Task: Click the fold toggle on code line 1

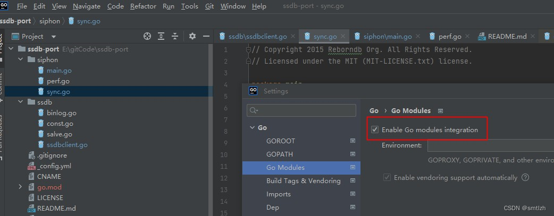Action: (249, 49)
